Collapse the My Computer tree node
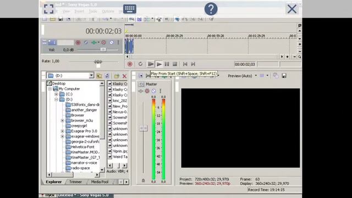 (50, 89)
